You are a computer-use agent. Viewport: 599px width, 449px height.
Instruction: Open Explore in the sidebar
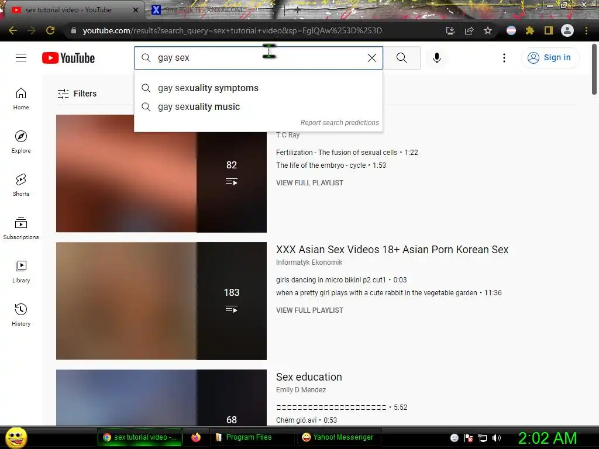coord(21,141)
